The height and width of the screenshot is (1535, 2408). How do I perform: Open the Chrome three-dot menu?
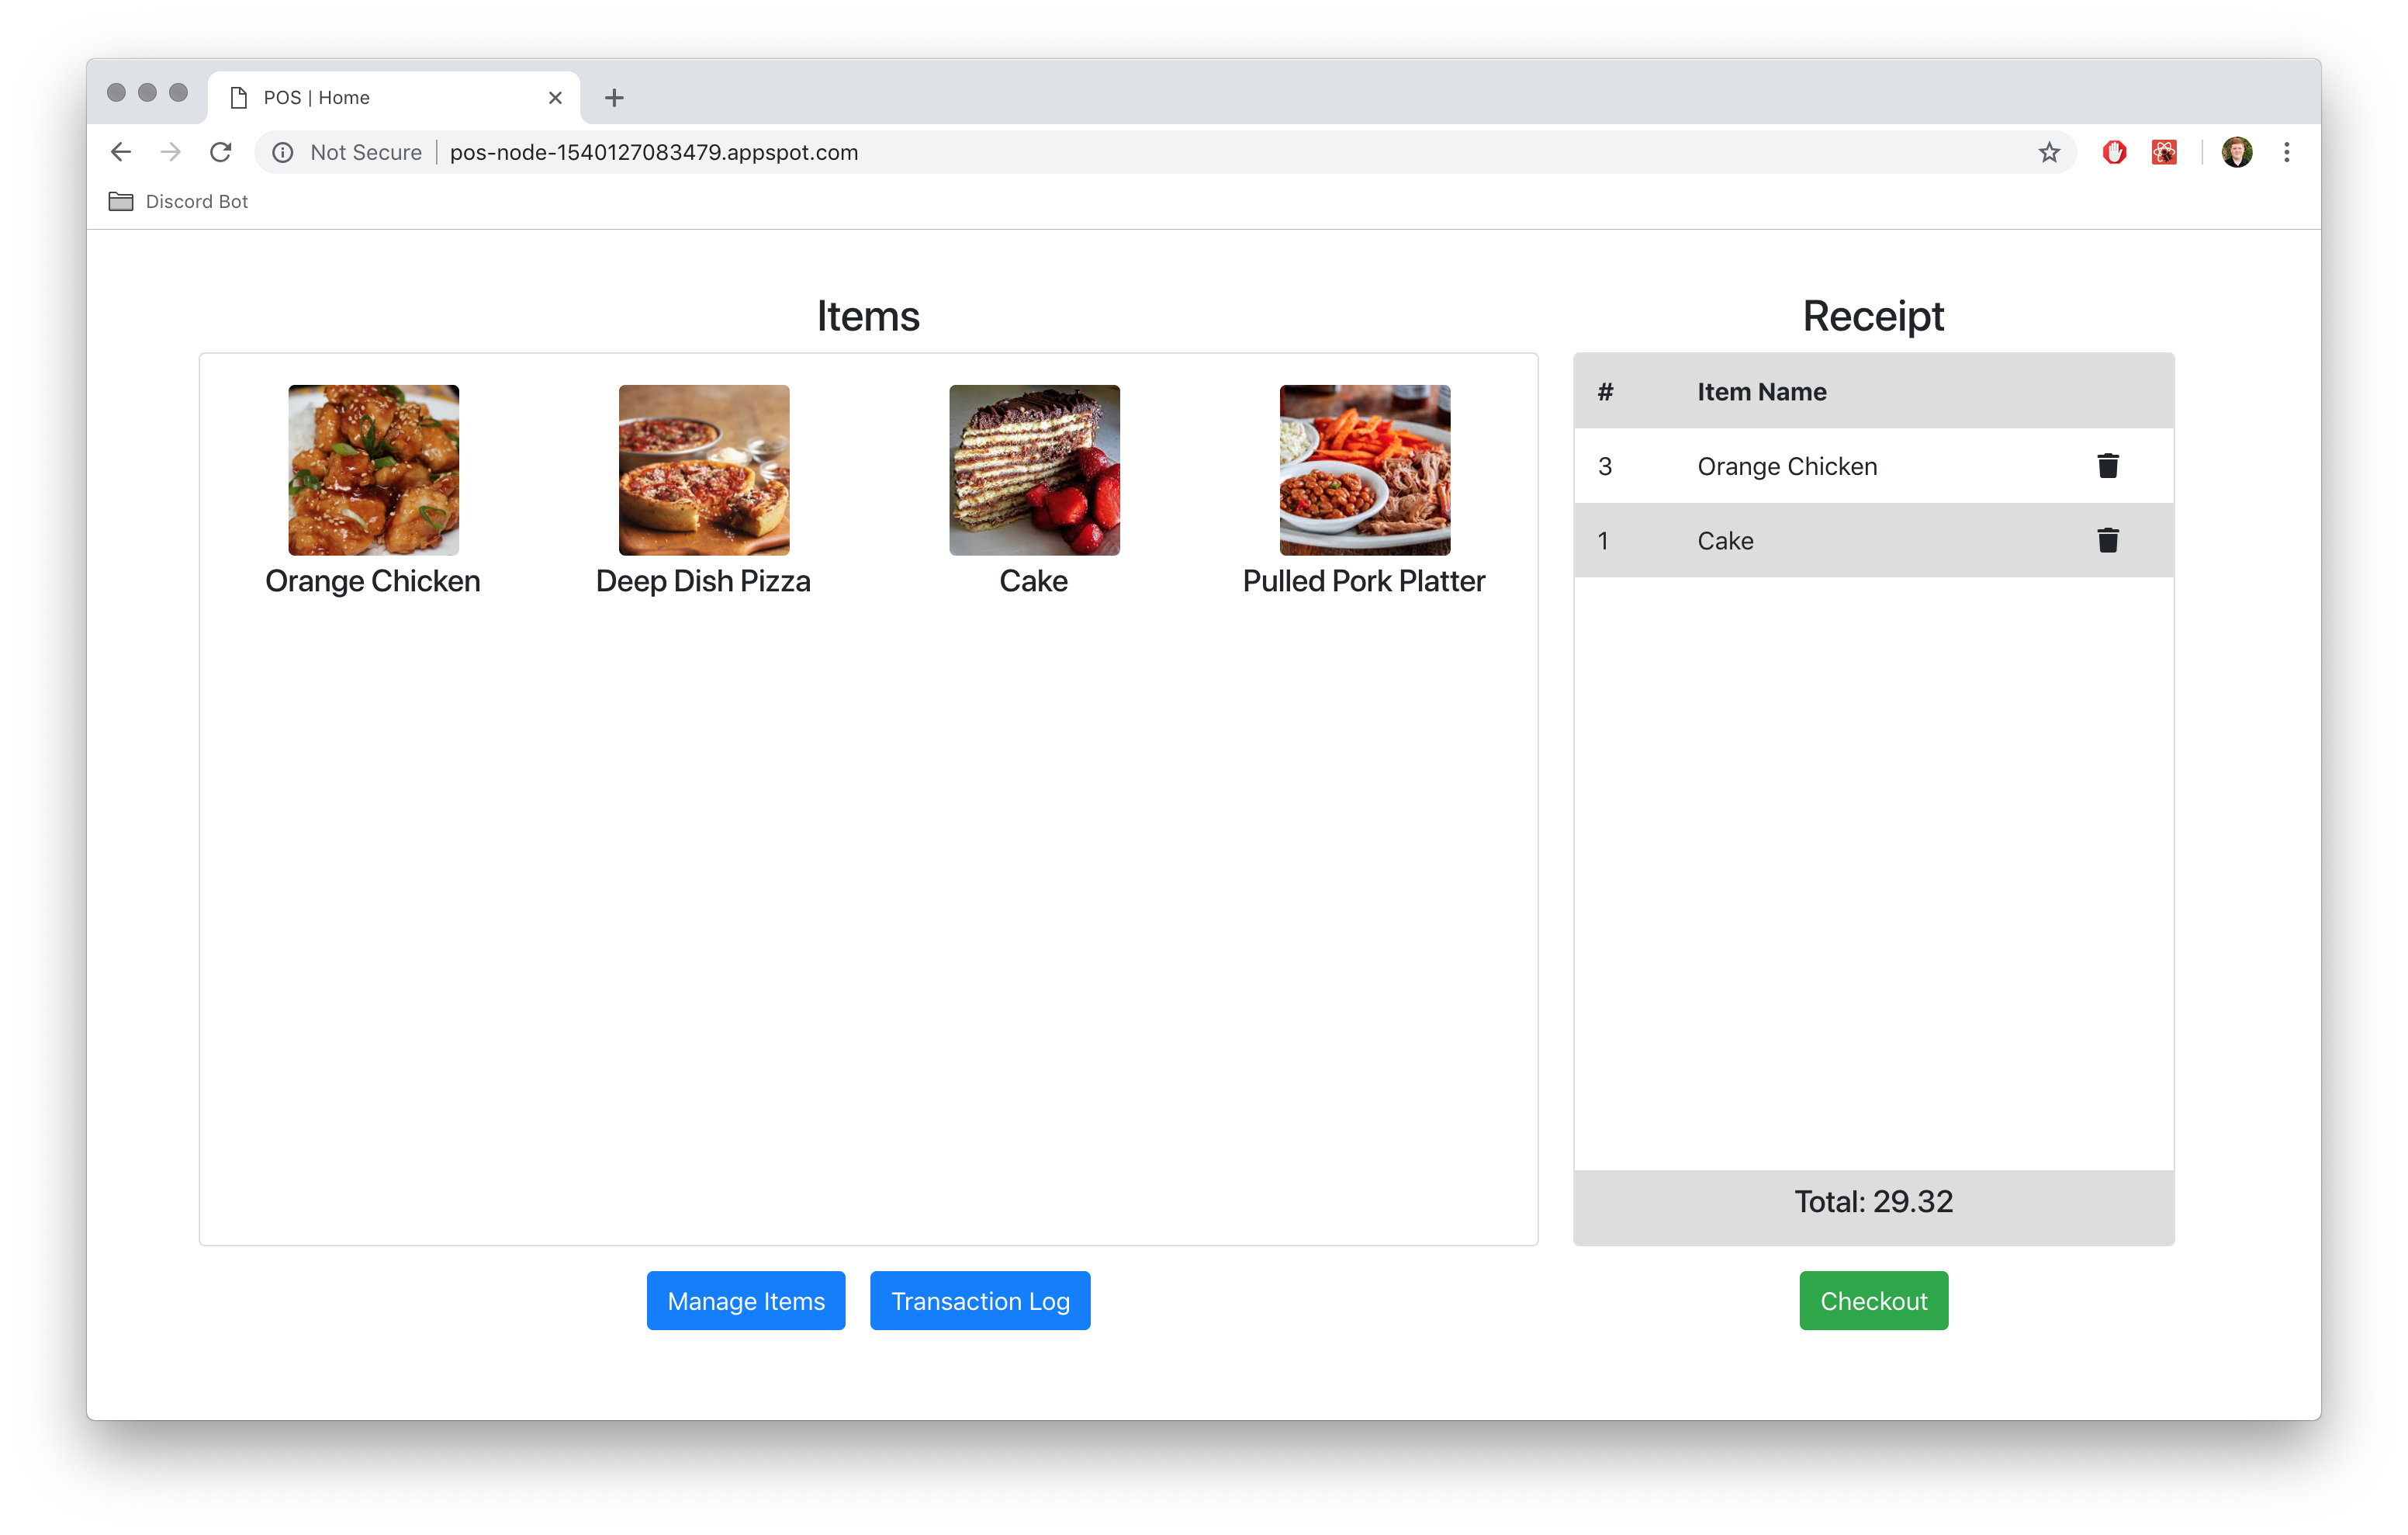coord(2286,152)
